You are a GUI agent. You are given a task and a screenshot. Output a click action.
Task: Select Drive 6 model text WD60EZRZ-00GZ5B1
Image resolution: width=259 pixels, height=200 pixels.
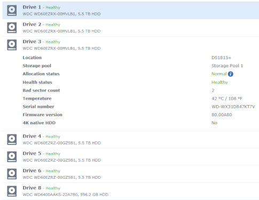[x=54, y=178]
